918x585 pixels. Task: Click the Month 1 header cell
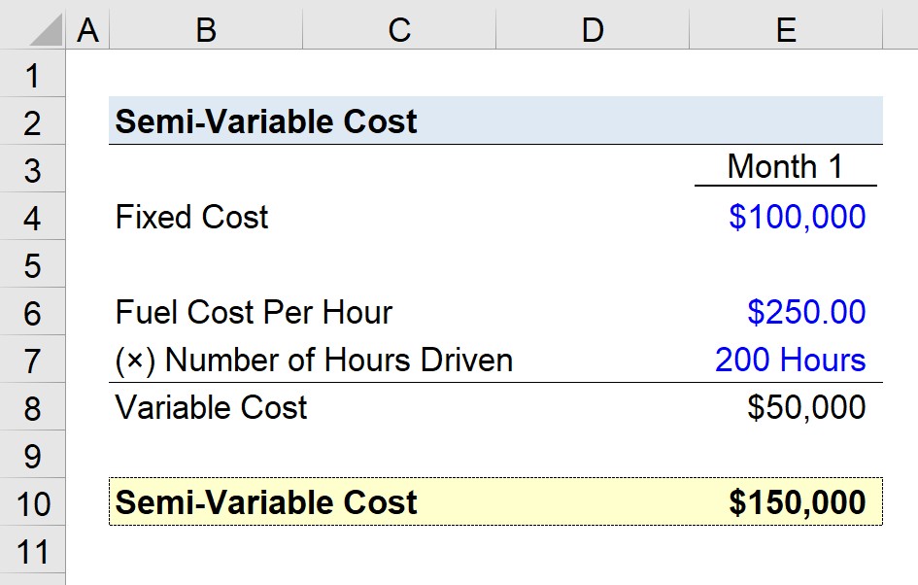coord(785,167)
